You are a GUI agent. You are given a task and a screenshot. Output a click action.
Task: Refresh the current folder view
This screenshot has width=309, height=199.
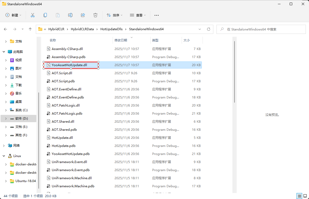click(209, 29)
